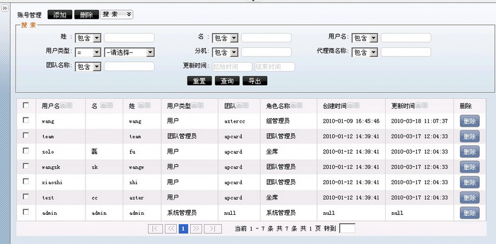Open the 用户类型 operator dropdown showing =
496x244 pixels.
point(88,53)
